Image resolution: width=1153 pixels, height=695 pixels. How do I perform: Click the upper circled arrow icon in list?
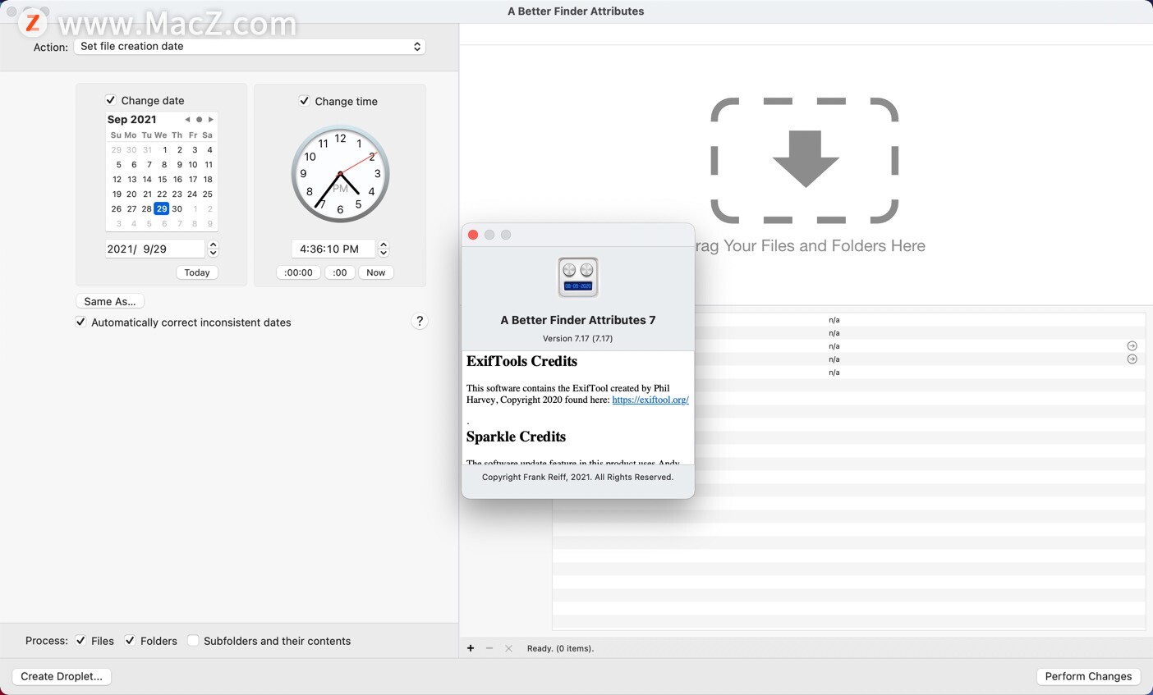1132,346
